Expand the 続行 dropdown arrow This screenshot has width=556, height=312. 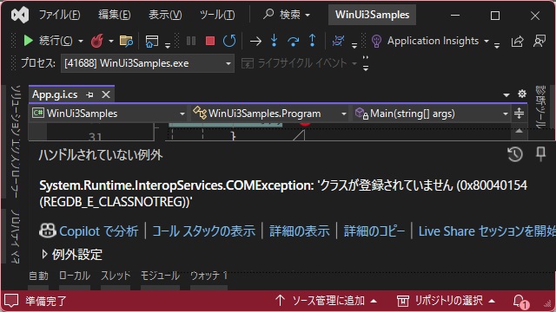click(x=81, y=41)
